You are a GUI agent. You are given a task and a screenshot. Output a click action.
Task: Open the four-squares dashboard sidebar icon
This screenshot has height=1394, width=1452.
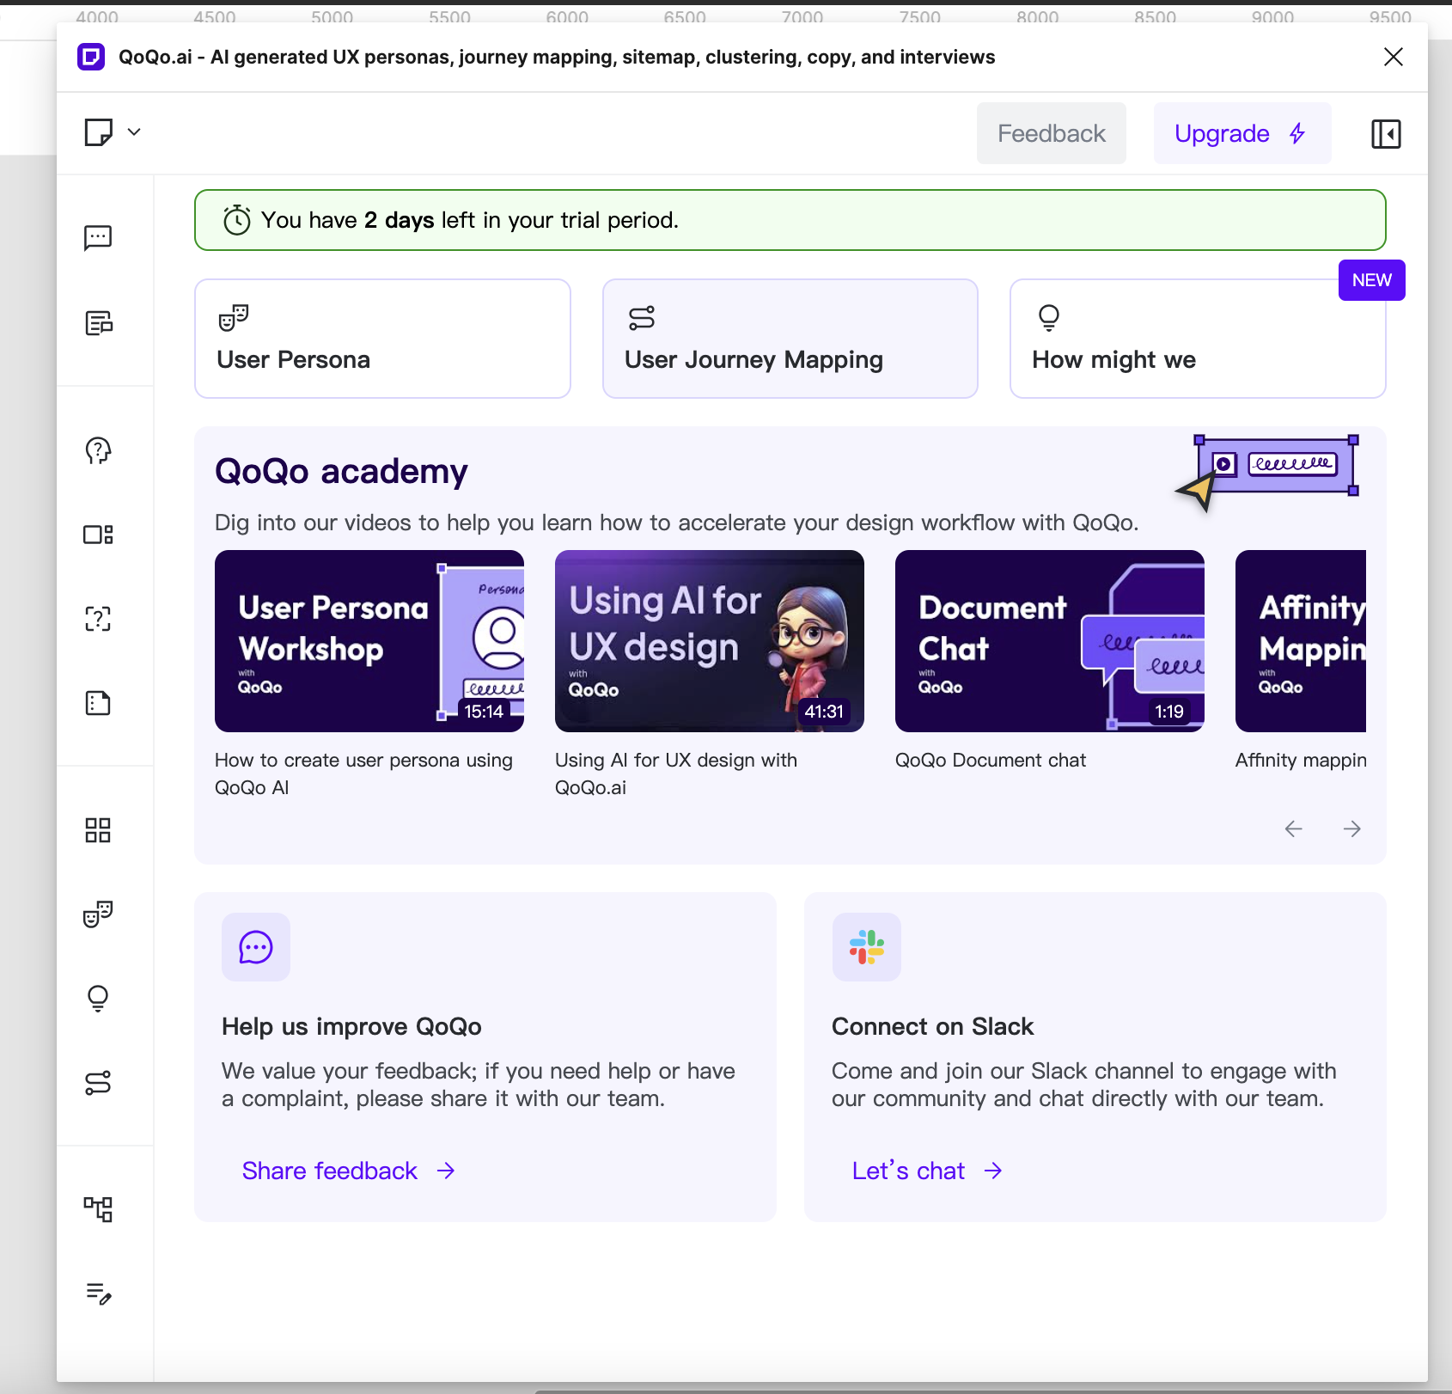98,830
